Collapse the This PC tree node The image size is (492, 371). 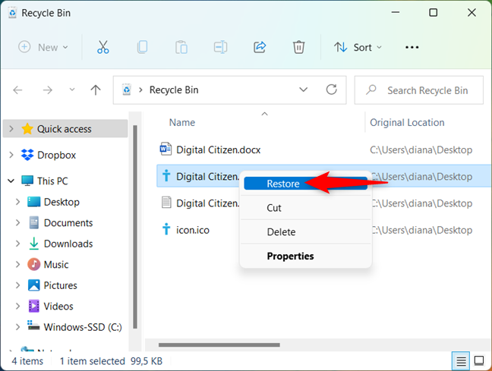click(11, 181)
